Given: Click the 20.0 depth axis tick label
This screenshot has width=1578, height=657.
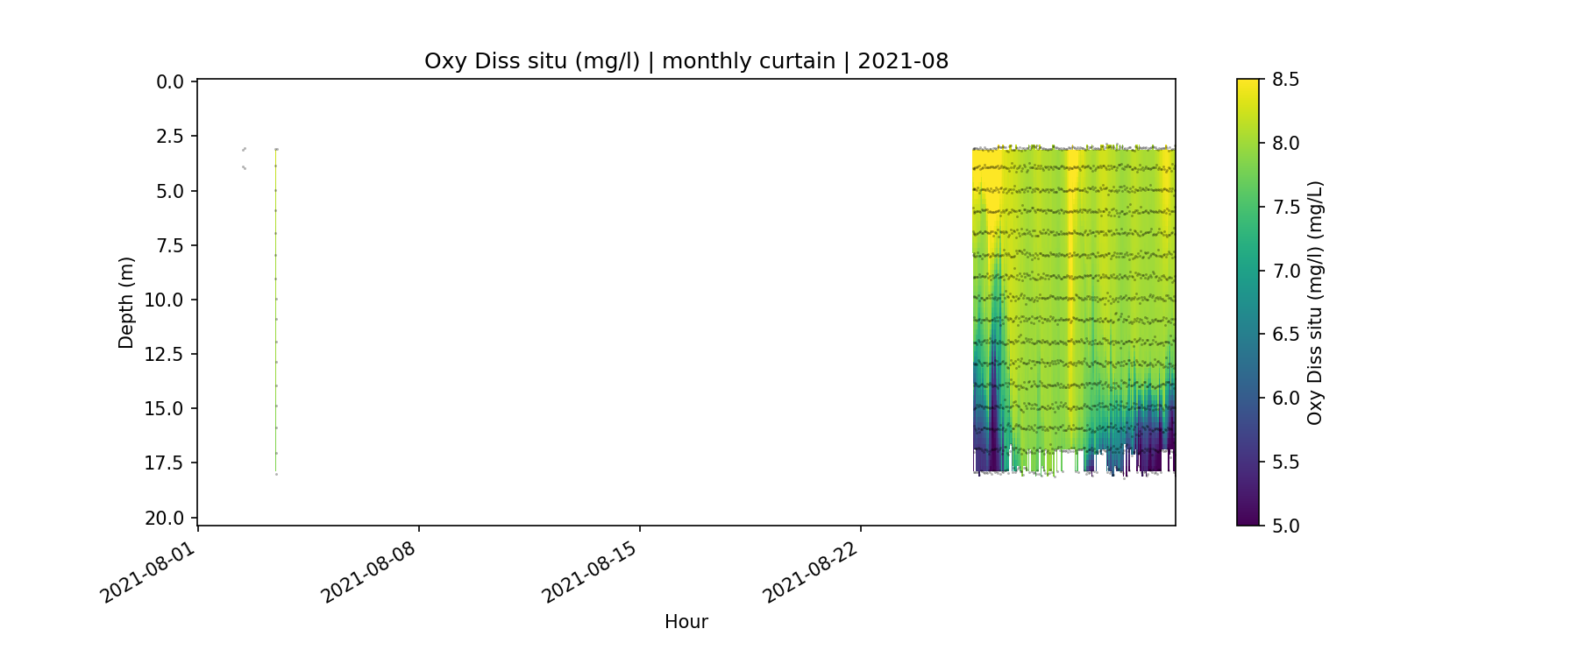Looking at the screenshot, I should coord(166,519).
